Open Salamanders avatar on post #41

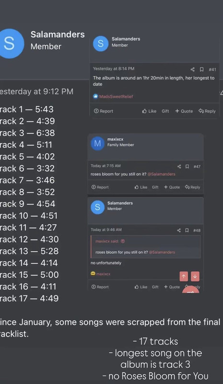tap(101, 44)
